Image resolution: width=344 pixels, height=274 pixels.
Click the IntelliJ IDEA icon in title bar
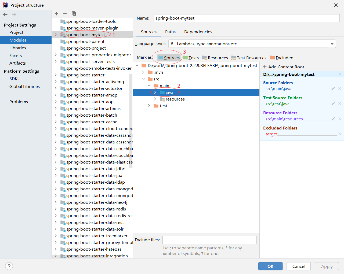click(5, 5)
